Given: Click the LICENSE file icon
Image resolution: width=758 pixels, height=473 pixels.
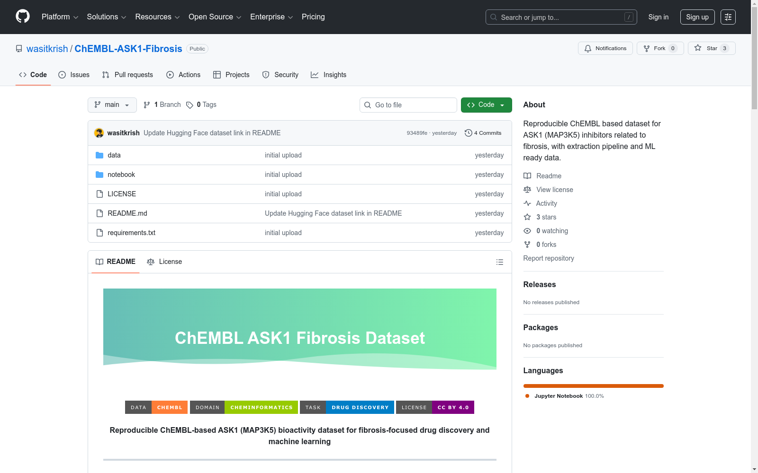Looking at the screenshot, I should point(99,194).
